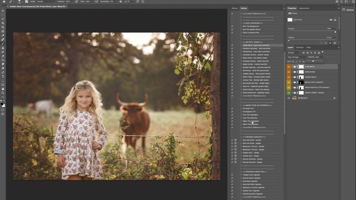Screen dimensions: 356x200
Task: Select the Move tool
Action: (x=3, y=11)
